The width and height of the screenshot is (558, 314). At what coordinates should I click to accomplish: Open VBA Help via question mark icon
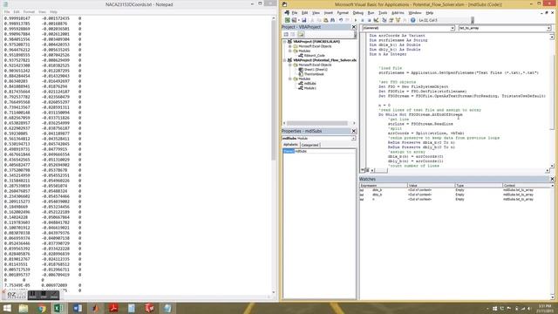[x=412, y=20]
